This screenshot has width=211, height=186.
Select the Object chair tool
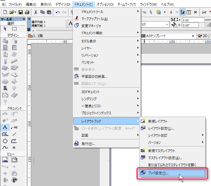[x=5, y=88]
